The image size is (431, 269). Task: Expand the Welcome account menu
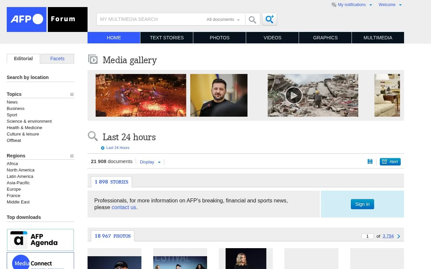(400, 5)
